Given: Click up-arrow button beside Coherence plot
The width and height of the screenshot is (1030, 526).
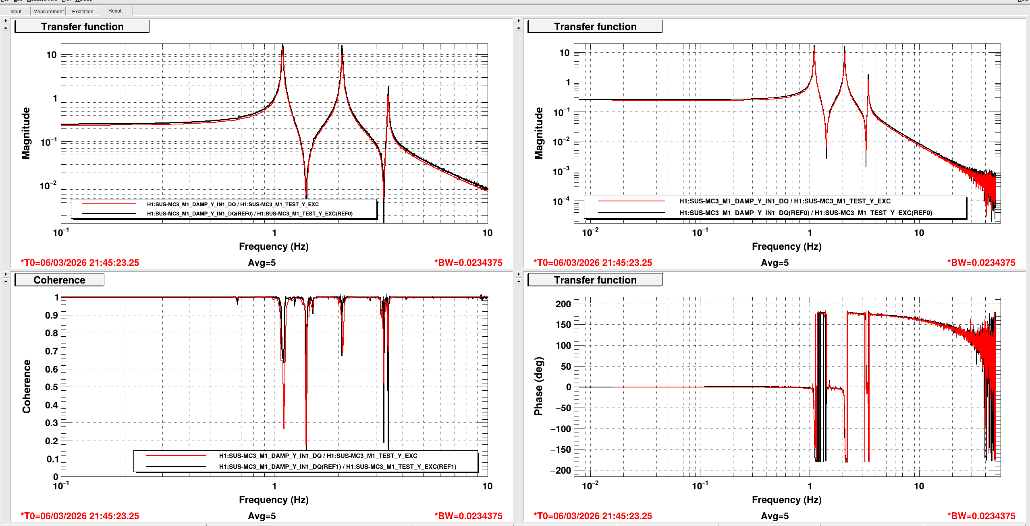Looking at the screenshot, I should coord(6,282).
